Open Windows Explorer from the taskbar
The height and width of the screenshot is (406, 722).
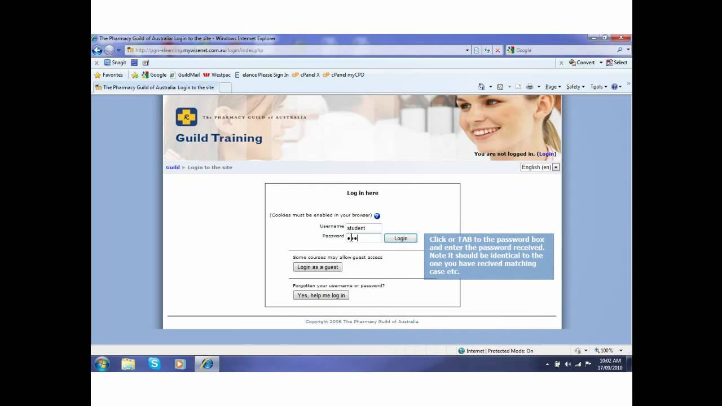coord(128,364)
